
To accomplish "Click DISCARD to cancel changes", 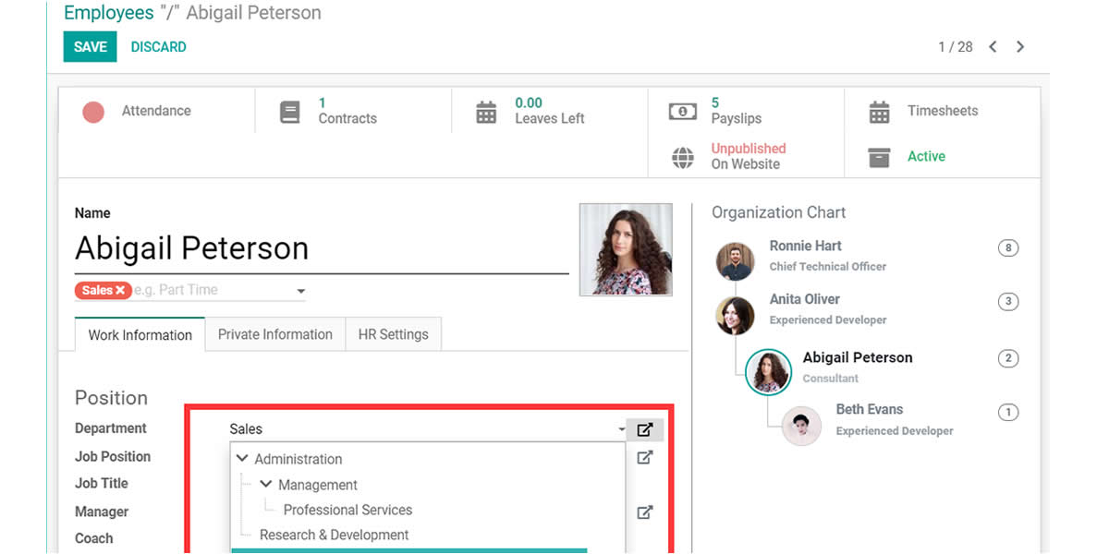I will click(x=158, y=47).
